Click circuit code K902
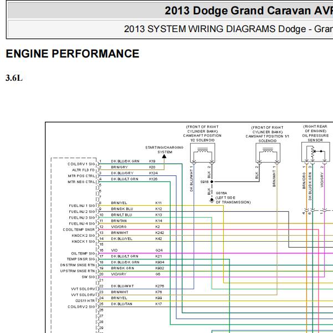This screenshot has width=333, height=333. [x=160, y=268]
